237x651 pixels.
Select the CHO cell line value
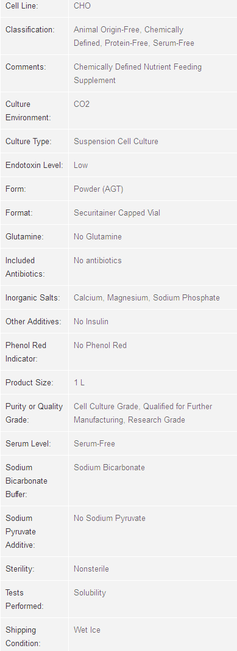[82, 6]
